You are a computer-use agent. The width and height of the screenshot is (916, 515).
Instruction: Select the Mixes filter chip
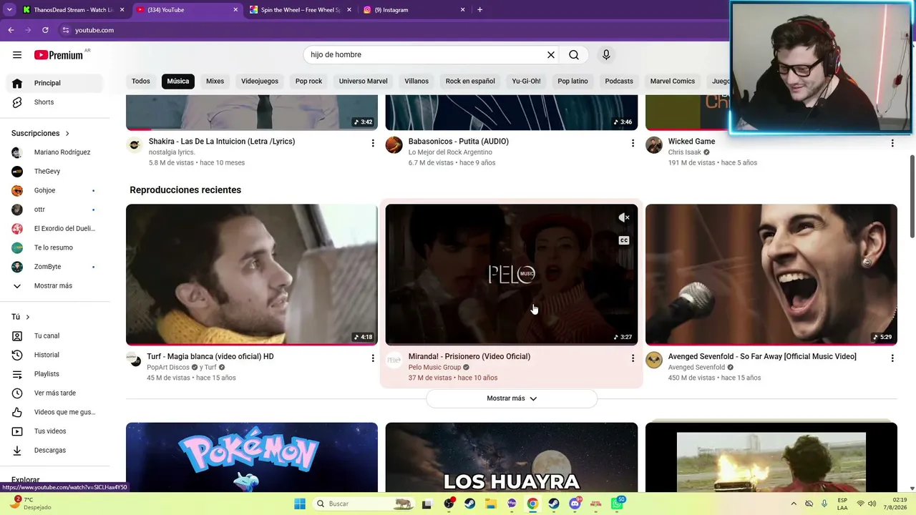click(x=215, y=81)
